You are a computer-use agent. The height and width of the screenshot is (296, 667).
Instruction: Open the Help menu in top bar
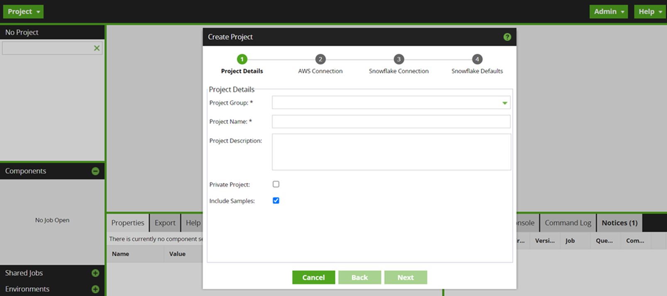pyautogui.click(x=650, y=12)
